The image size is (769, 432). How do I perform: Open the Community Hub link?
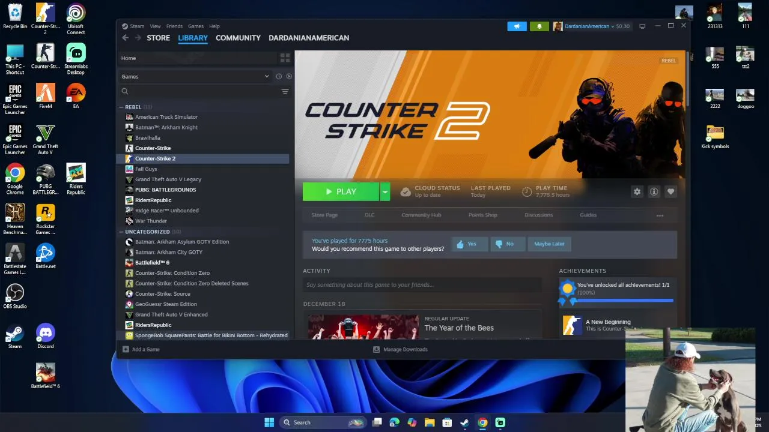coord(421,215)
